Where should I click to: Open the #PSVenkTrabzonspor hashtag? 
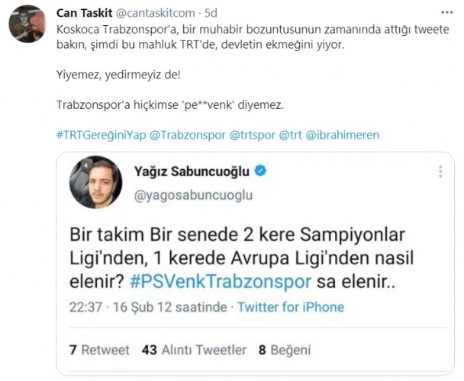[221, 281]
